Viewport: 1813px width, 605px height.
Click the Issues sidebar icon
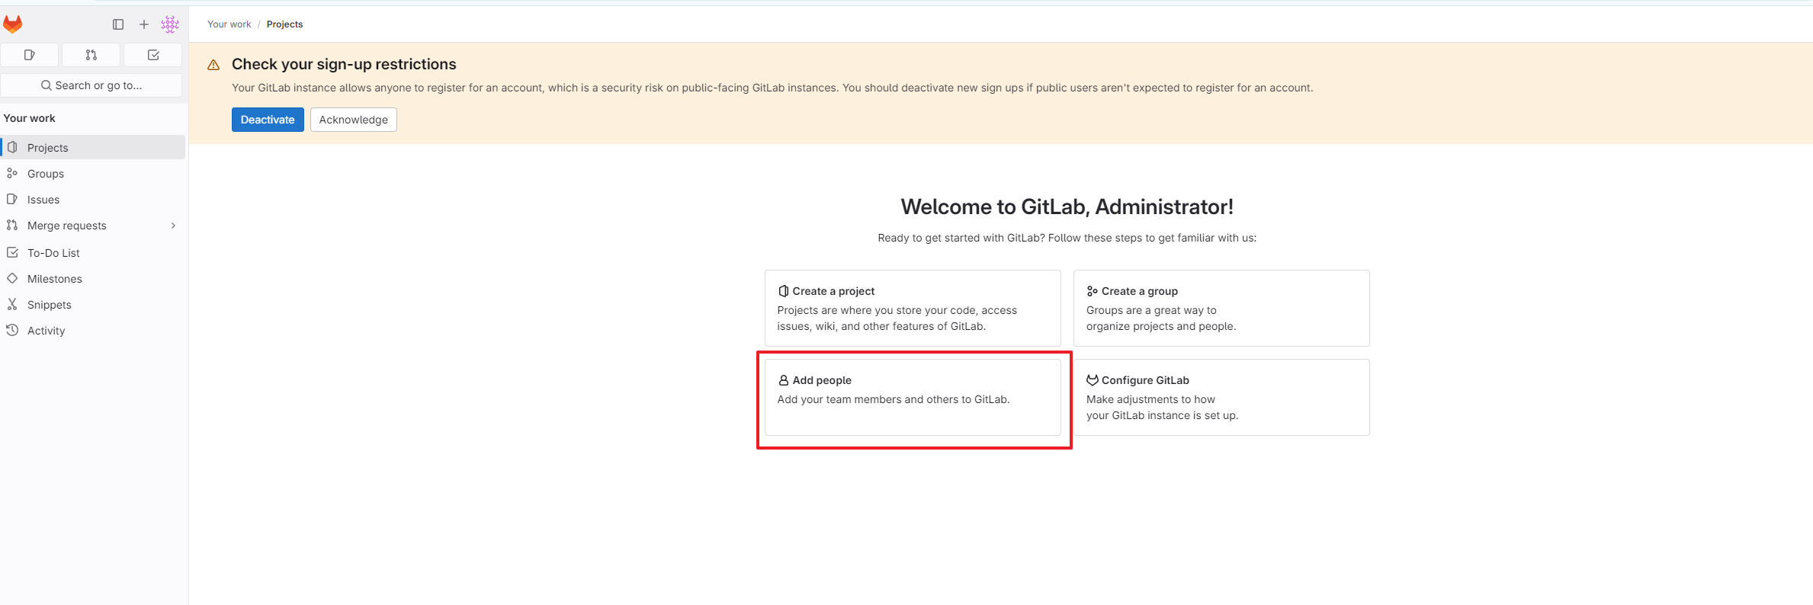[12, 199]
